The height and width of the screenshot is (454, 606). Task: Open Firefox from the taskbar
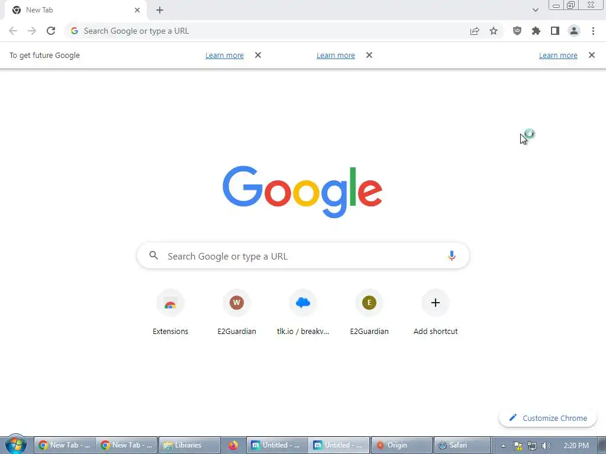pos(233,445)
